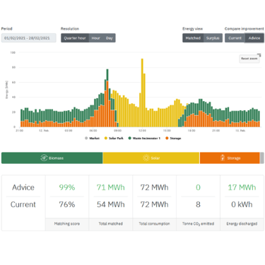The height and width of the screenshot is (265, 265).
Task: Click the 09:00 x-axis label
Action: pyautogui.click(x=117, y=131)
